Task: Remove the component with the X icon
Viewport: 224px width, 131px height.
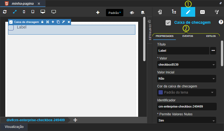Action: 69,22
